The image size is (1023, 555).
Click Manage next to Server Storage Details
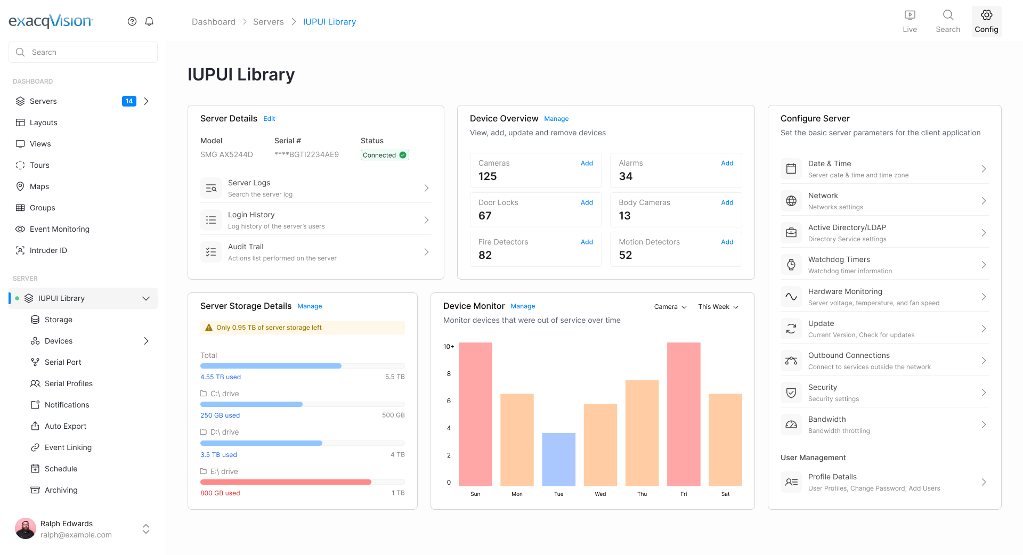(x=310, y=306)
